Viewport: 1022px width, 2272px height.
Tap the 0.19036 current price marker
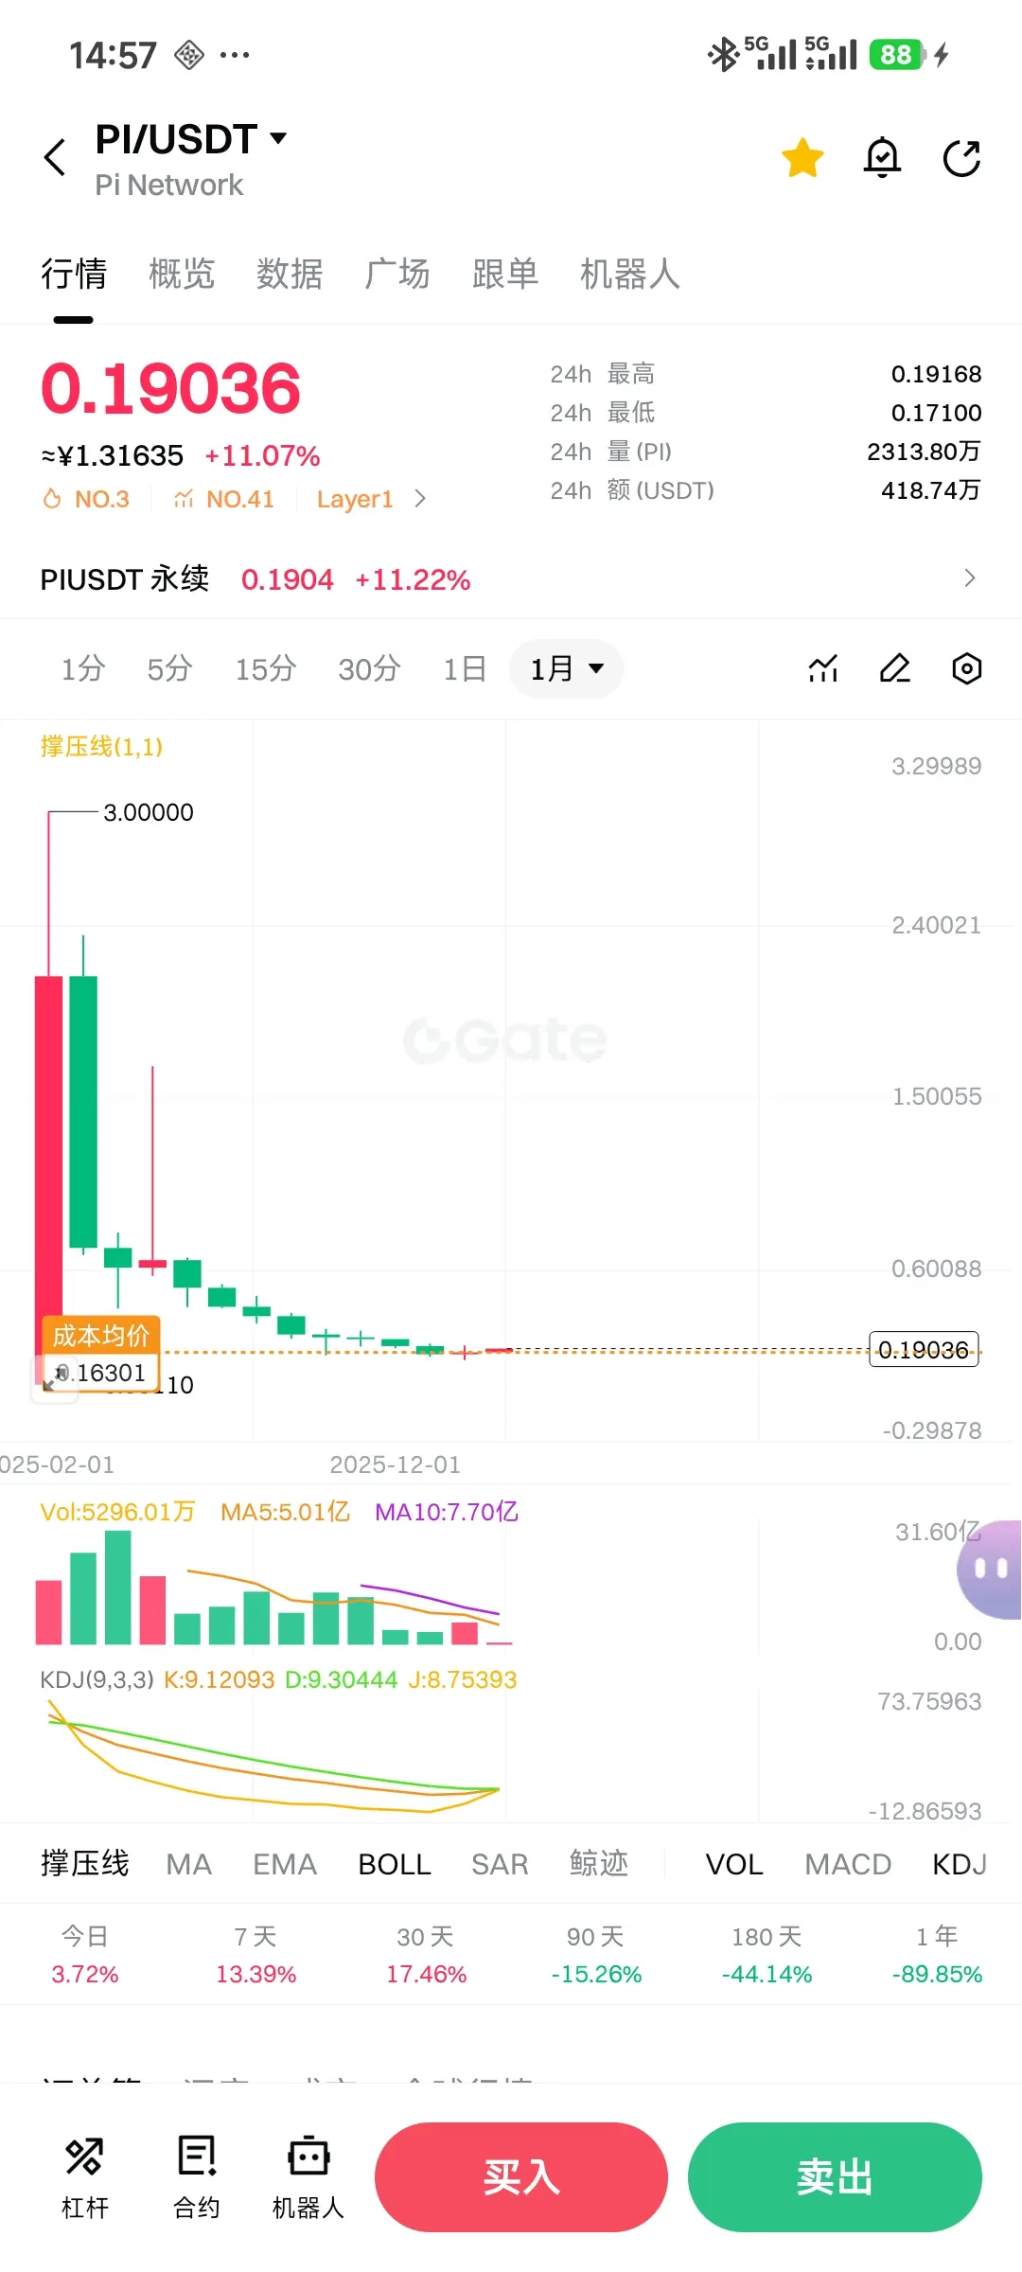[x=924, y=1349]
